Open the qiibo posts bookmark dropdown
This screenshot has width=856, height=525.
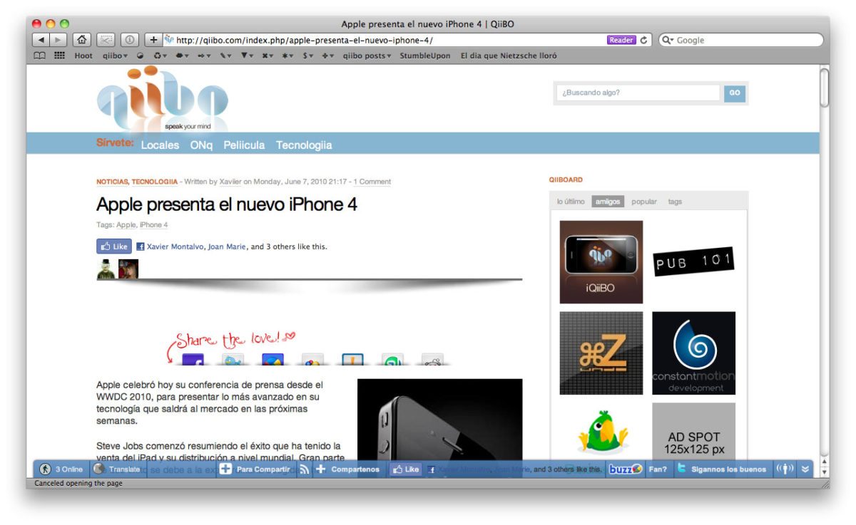point(367,56)
